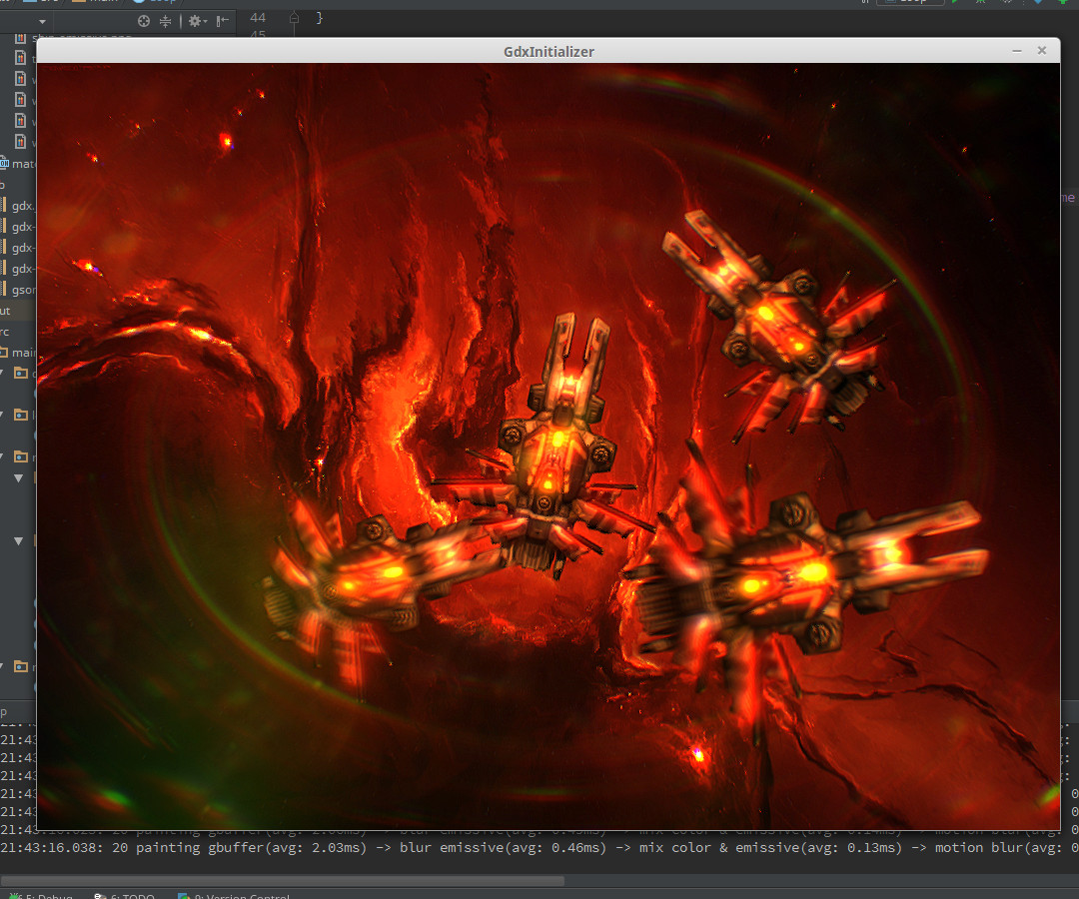Collapse the lower expanded tree node triangle
Screen dimensions: 1079x899
[x=19, y=541]
